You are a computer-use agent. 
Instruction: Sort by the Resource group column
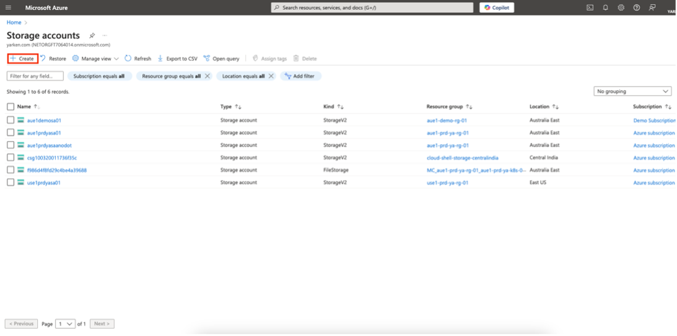(448, 106)
